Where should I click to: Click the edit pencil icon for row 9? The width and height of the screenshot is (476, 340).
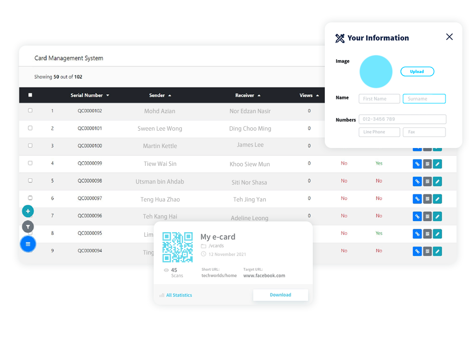pyautogui.click(x=437, y=251)
